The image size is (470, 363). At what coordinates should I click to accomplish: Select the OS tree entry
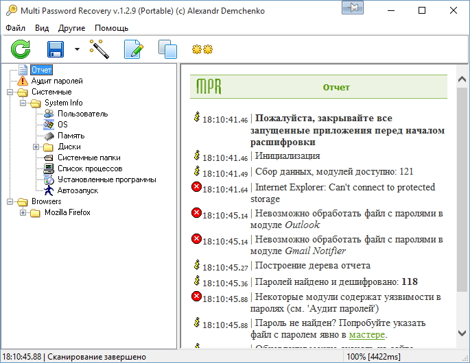pyautogui.click(x=62, y=125)
